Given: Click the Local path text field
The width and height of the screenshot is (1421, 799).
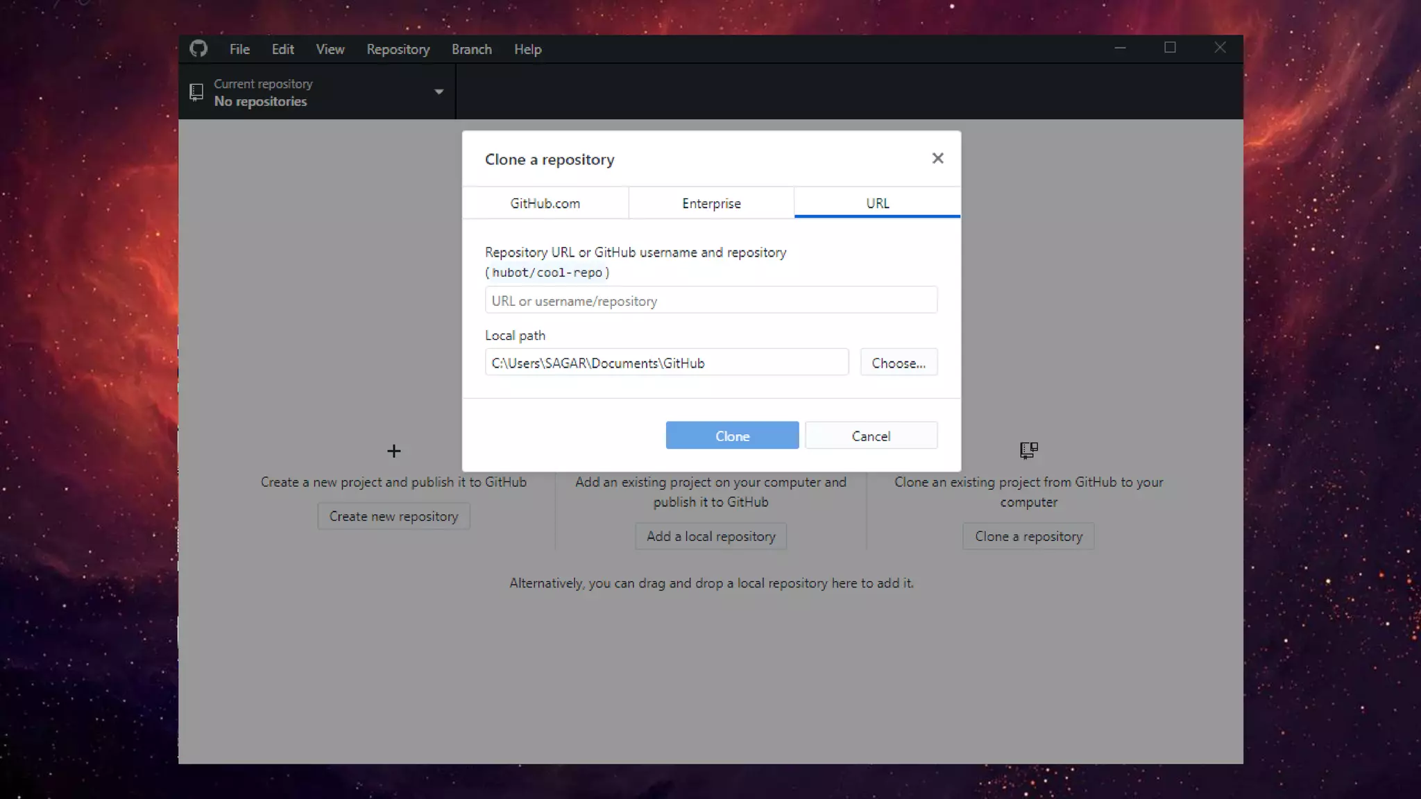Looking at the screenshot, I should coord(666,363).
